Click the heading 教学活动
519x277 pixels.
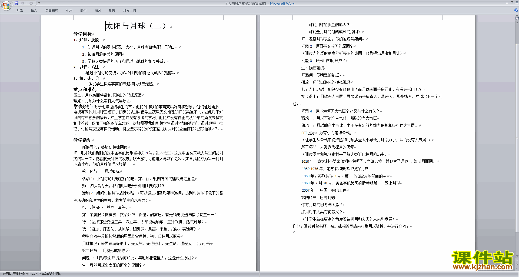pyautogui.click(x=83, y=140)
